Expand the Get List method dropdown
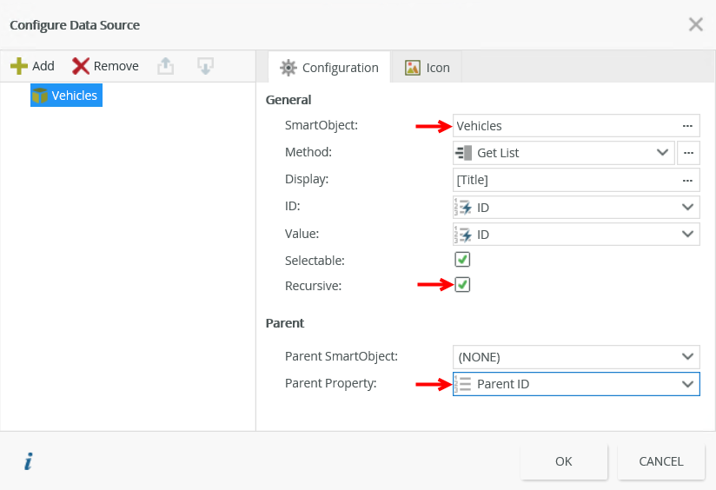 [563, 153]
